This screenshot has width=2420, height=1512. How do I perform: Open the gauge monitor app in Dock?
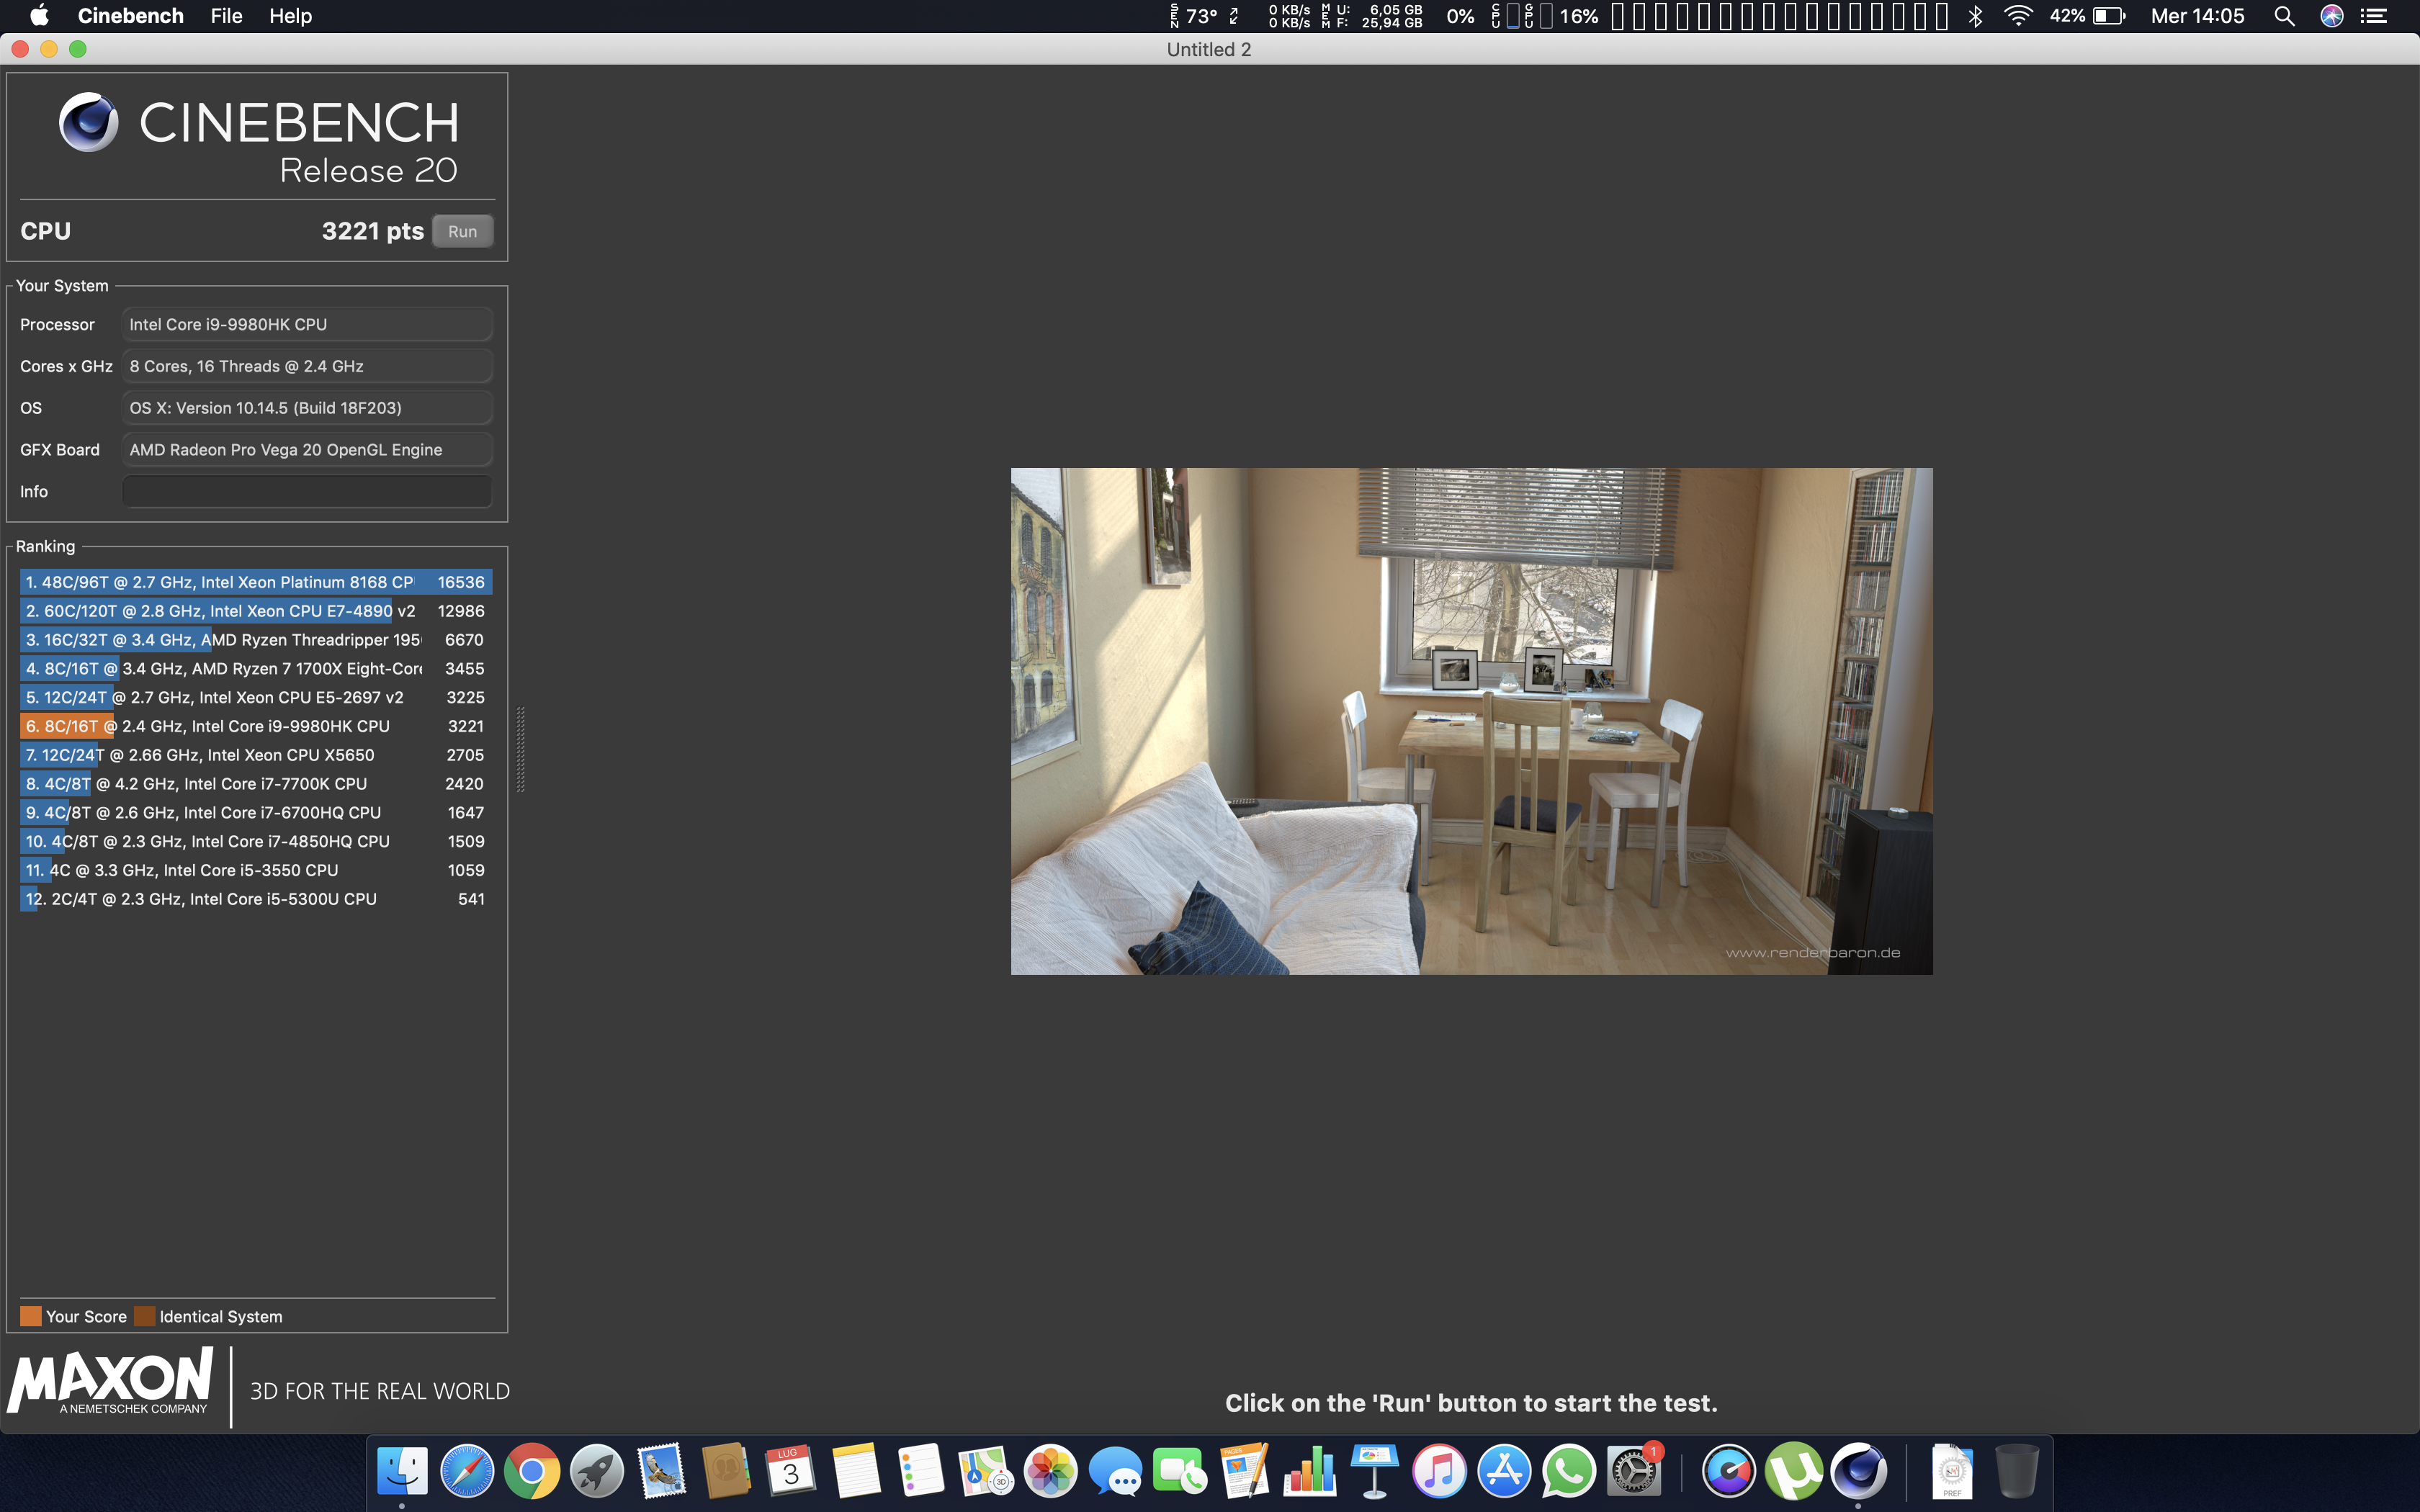(x=1729, y=1471)
